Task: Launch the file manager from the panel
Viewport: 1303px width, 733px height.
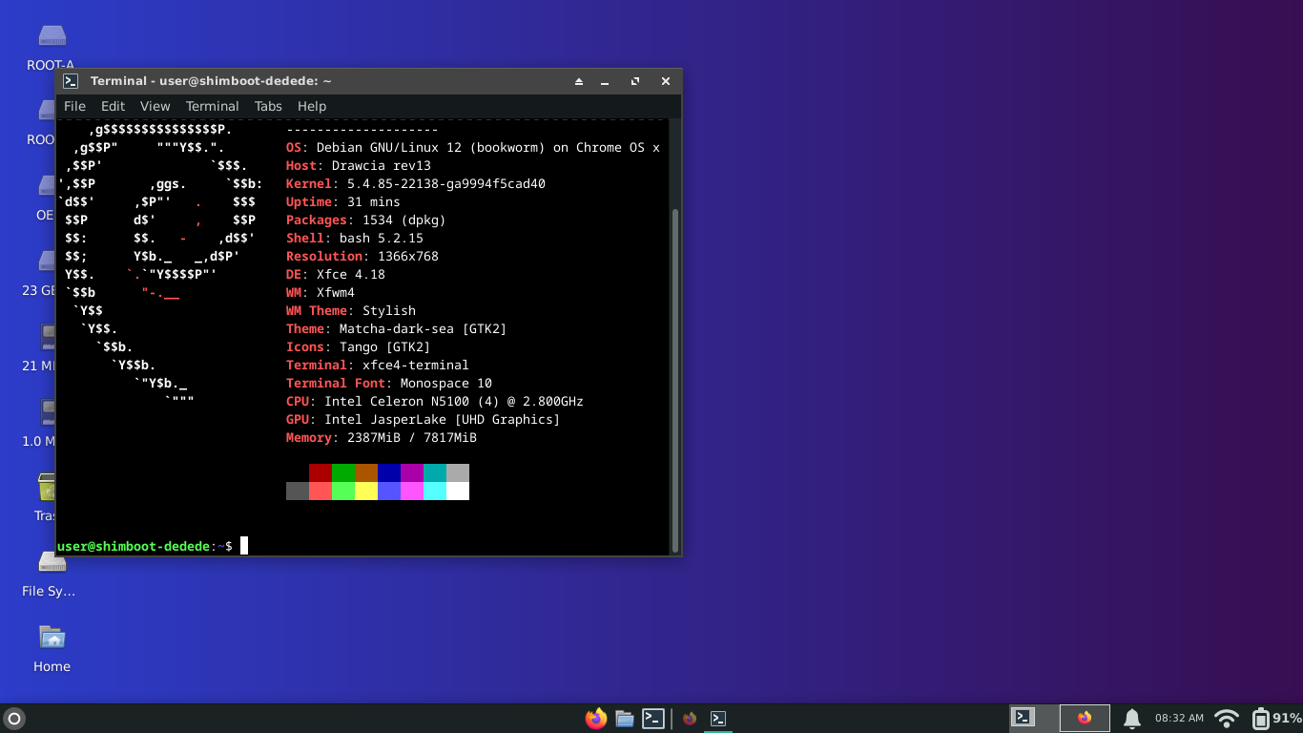Action: point(625,719)
